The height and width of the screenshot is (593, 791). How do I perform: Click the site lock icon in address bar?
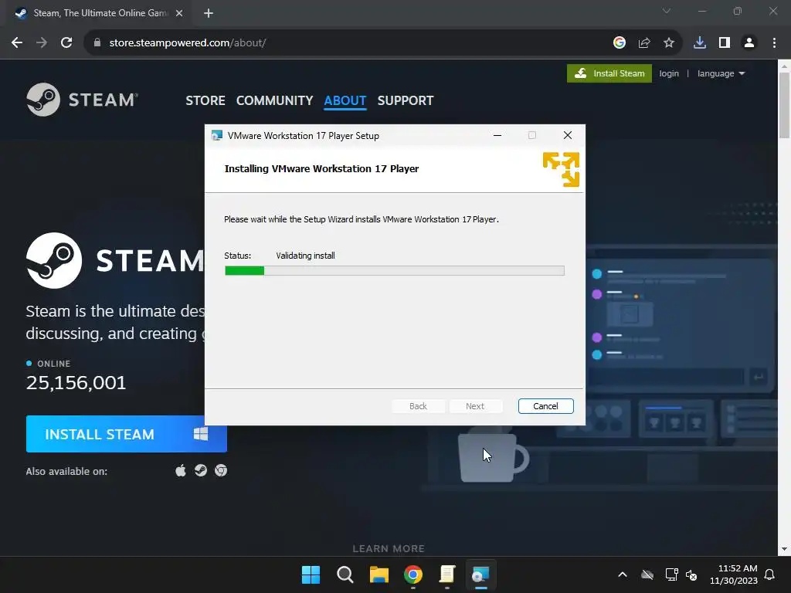[x=97, y=43]
